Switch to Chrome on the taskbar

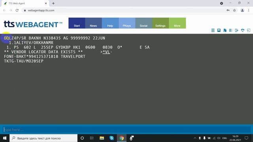[x=122, y=138]
